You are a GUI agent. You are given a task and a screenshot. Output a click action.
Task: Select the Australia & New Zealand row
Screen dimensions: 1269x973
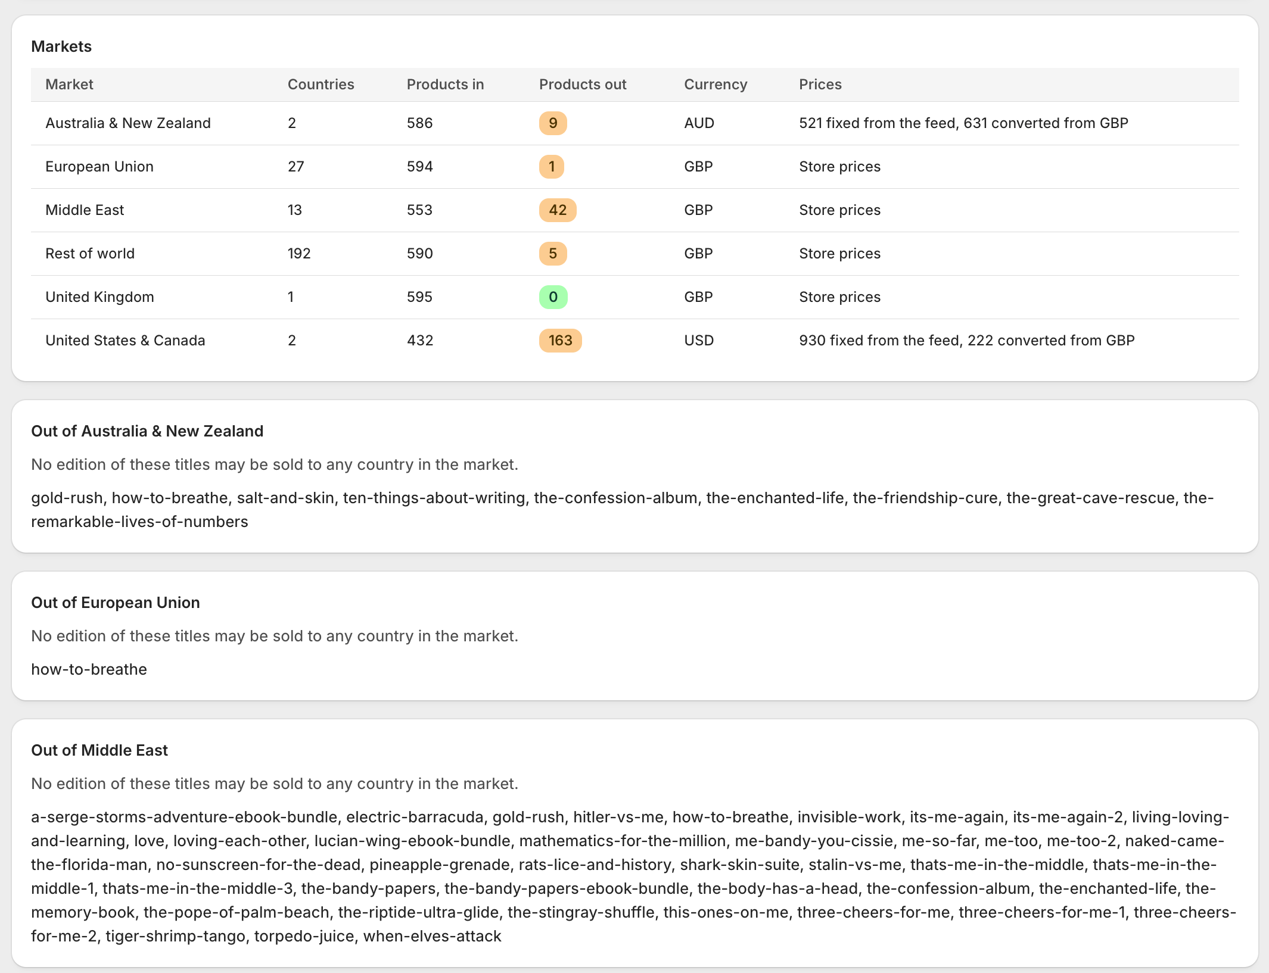635,123
